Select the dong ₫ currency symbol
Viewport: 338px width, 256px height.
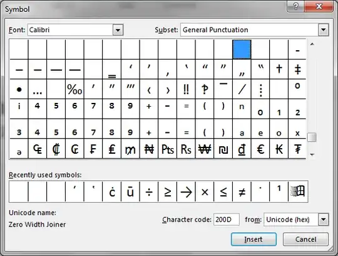[x=242, y=149]
